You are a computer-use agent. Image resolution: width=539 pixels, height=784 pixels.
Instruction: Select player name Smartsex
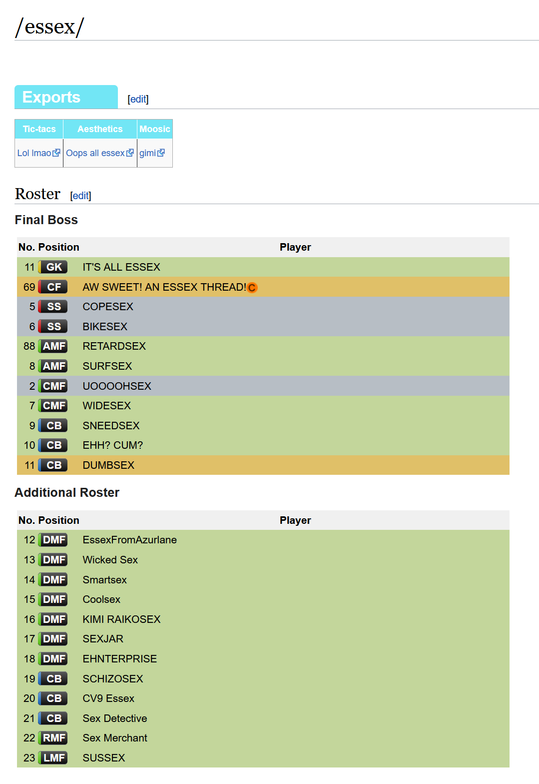click(105, 580)
